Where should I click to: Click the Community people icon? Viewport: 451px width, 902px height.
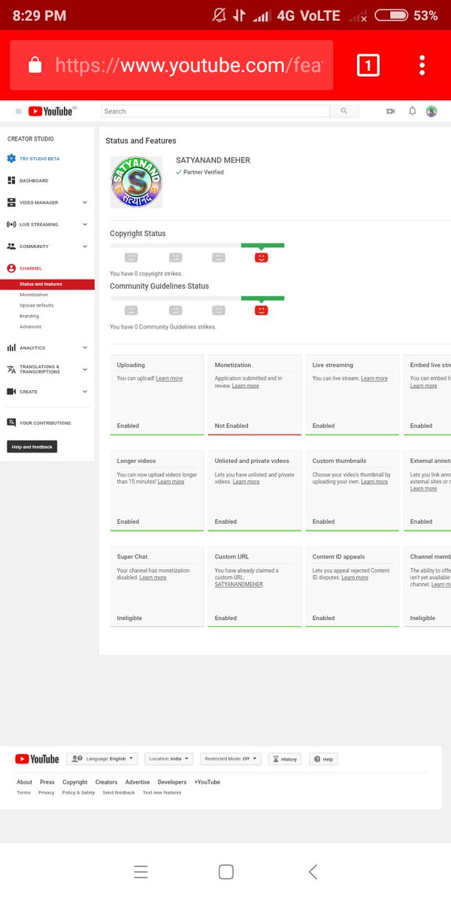pos(11,246)
